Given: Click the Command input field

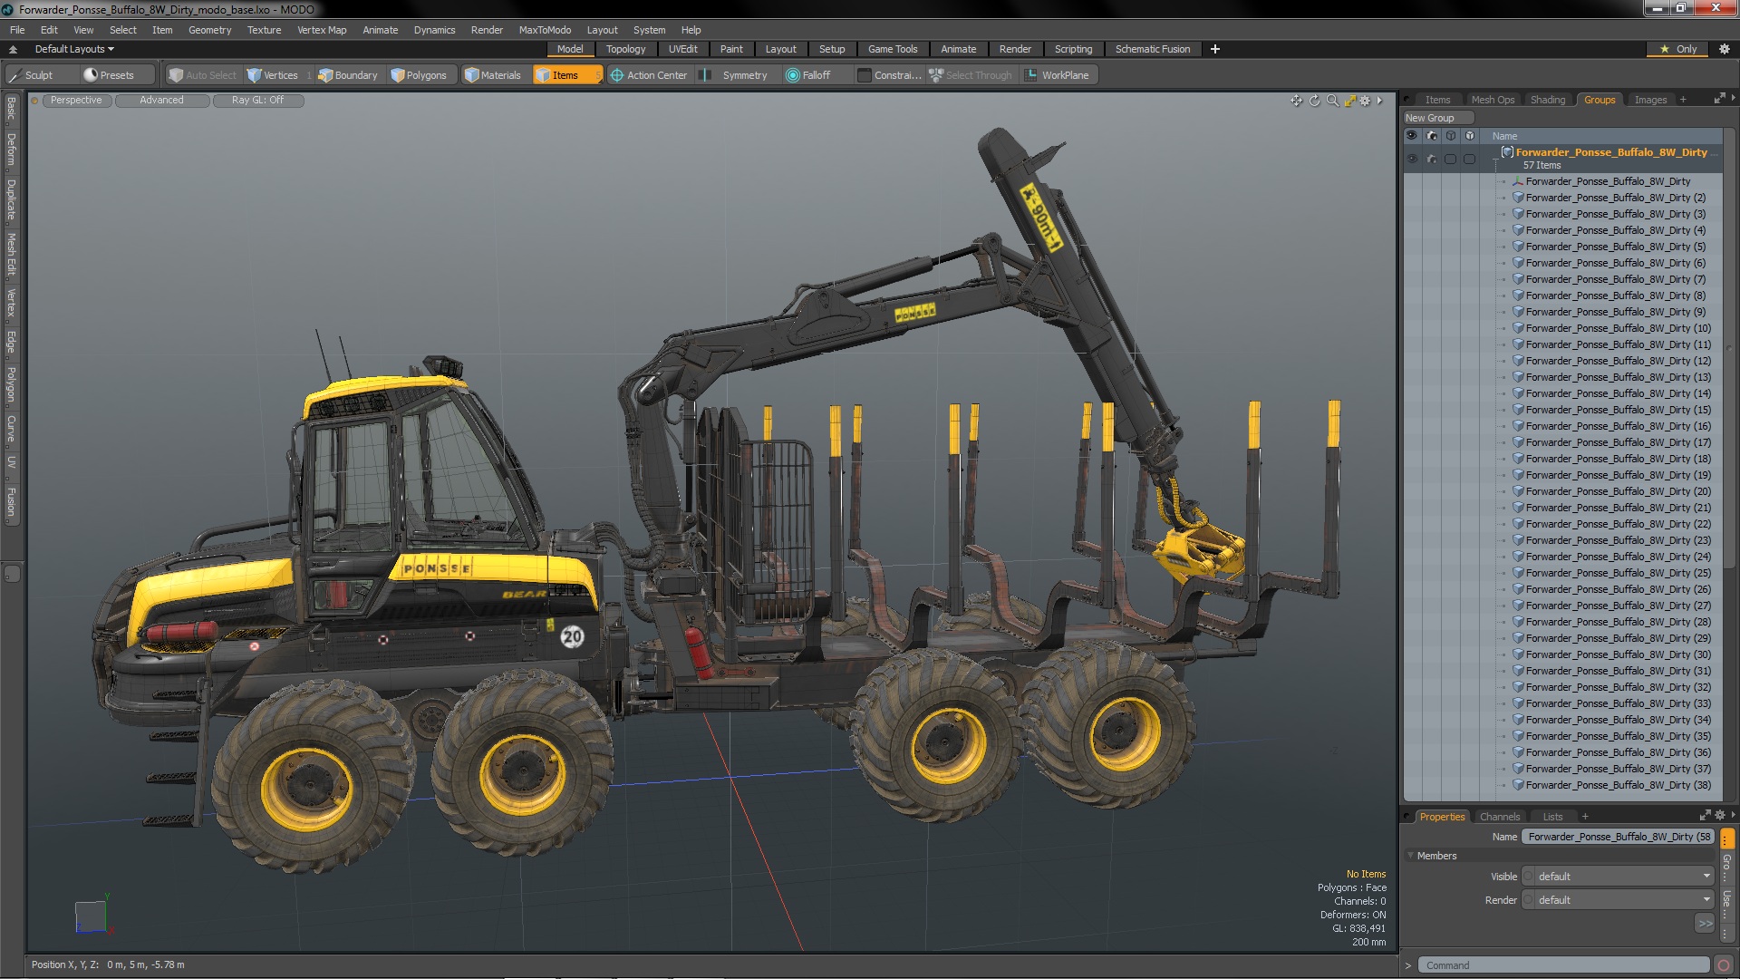Looking at the screenshot, I should 1564,965.
